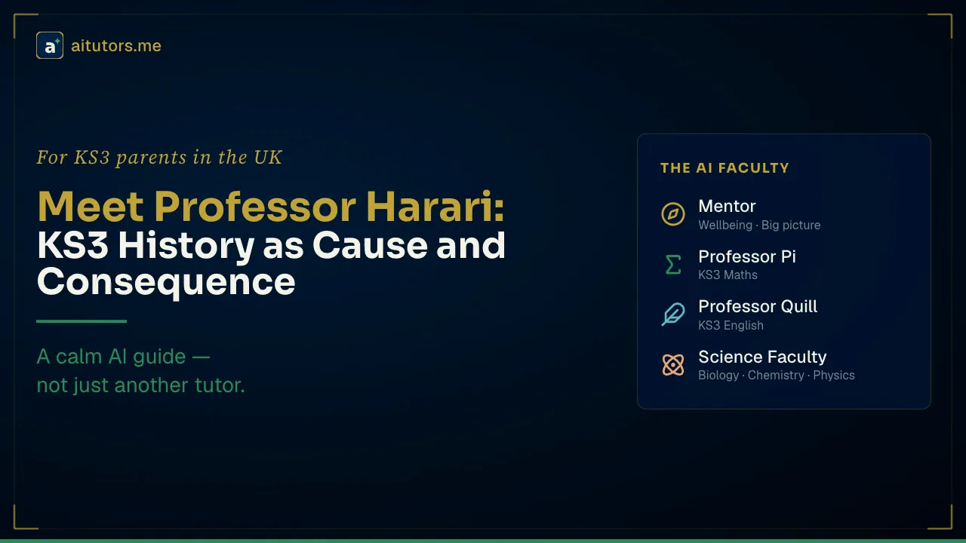Click the aitutors.me logo icon

(x=50, y=45)
